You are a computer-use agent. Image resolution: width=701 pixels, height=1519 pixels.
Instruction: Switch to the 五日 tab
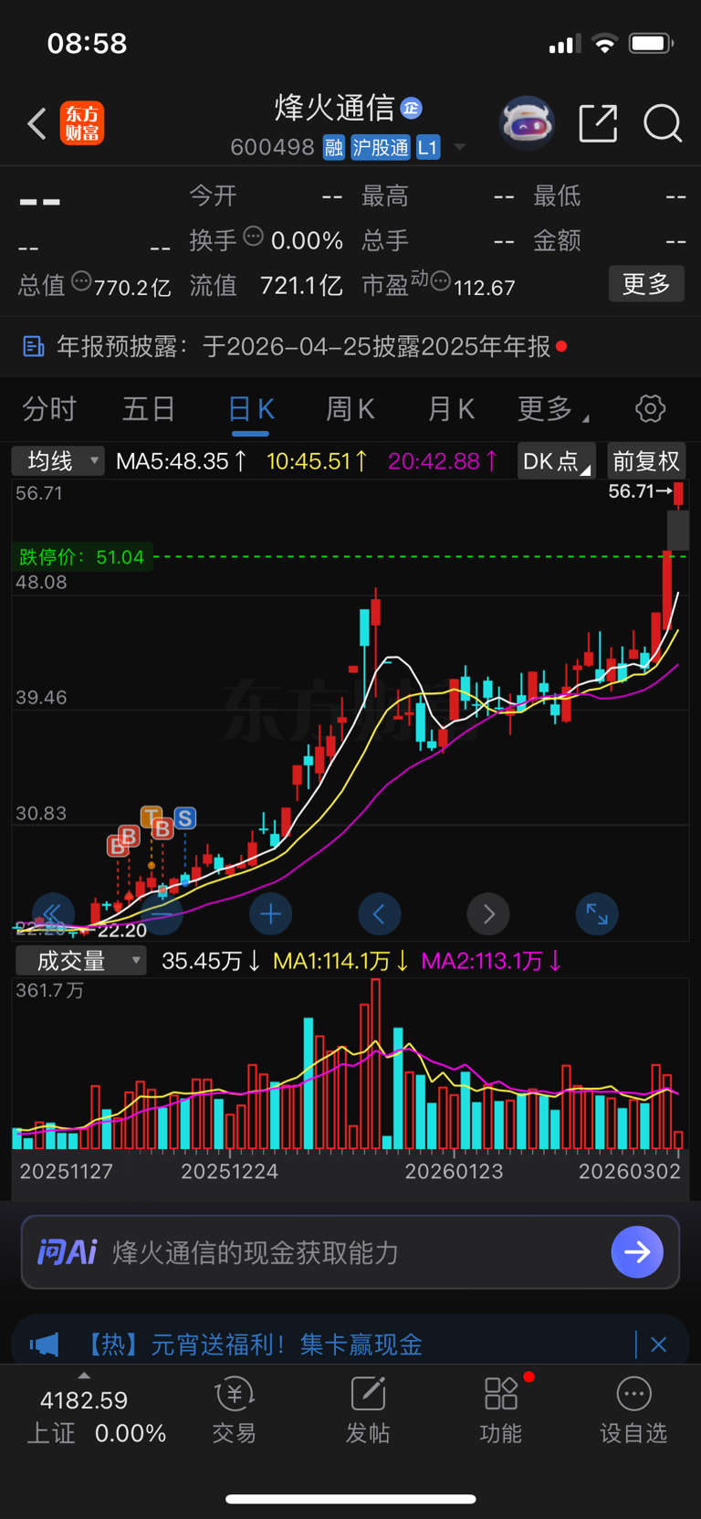pyautogui.click(x=149, y=408)
